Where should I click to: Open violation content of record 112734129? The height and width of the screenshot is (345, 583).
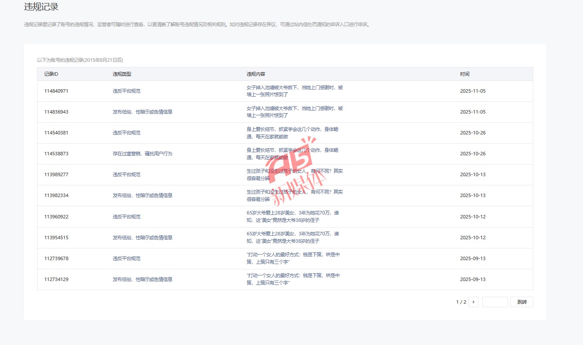[x=293, y=279]
